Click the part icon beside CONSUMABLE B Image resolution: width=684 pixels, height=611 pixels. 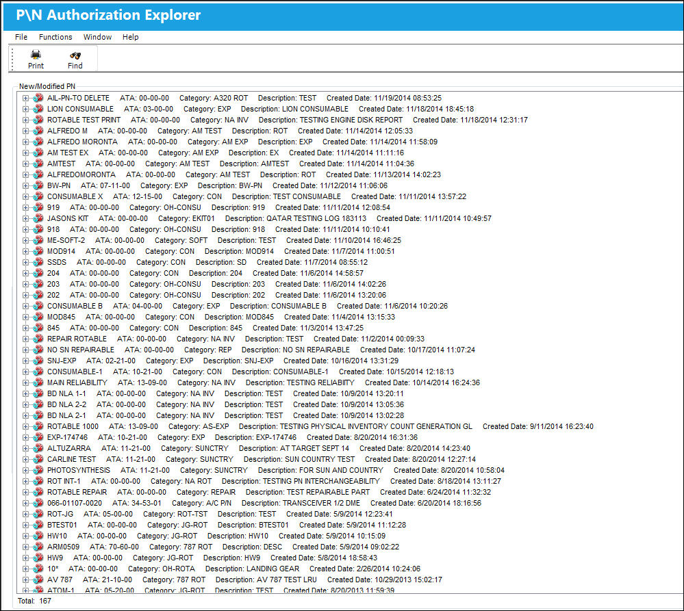click(x=38, y=305)
